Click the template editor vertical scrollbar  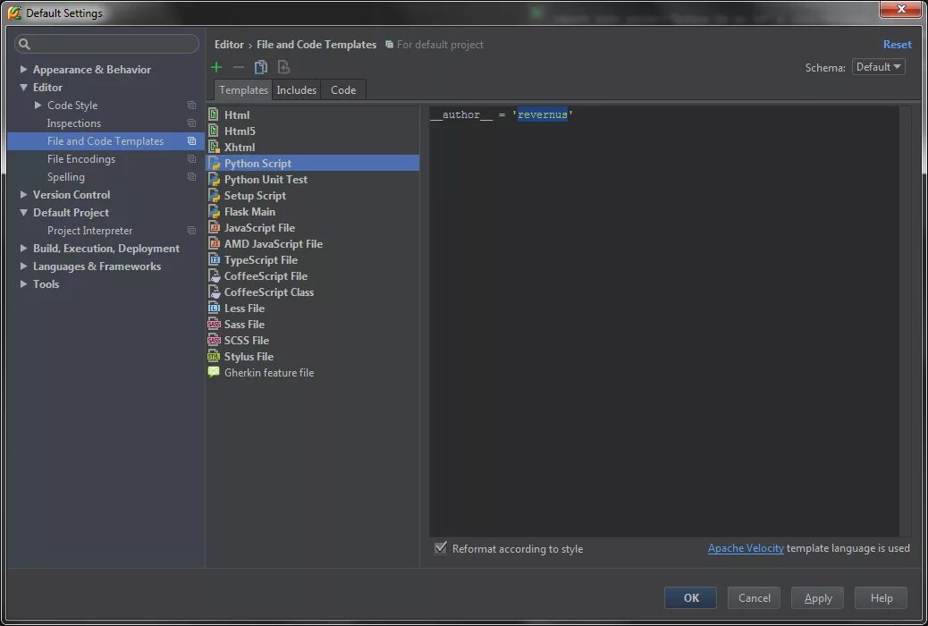point(906,322)
